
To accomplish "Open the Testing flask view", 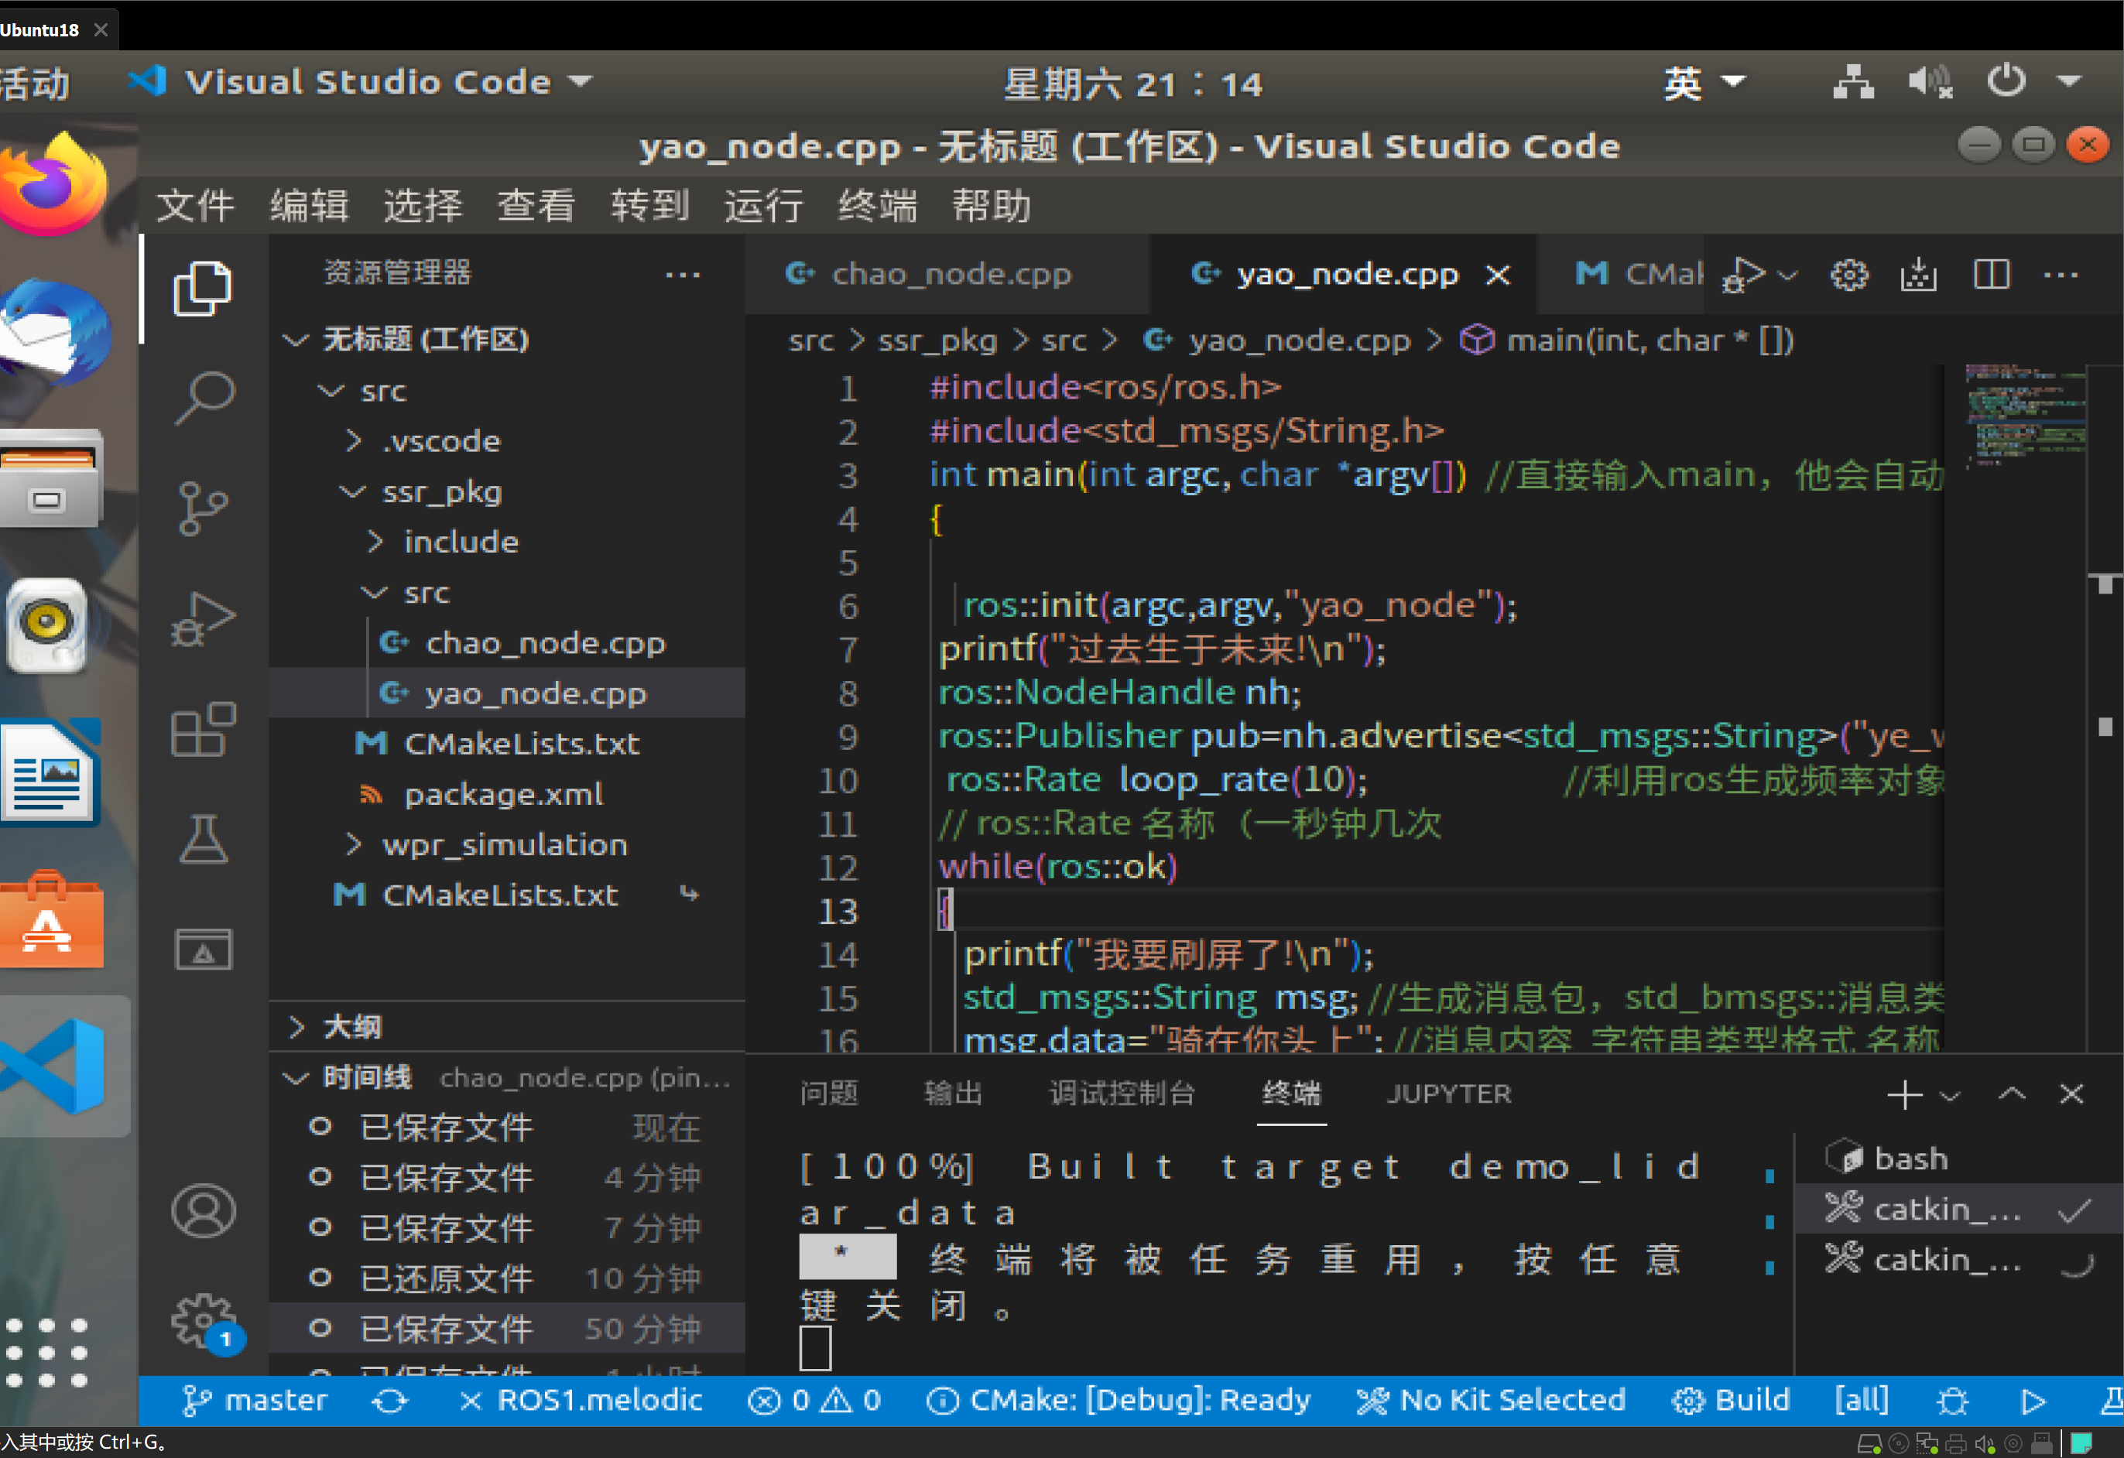I will (x=203, y=840).
